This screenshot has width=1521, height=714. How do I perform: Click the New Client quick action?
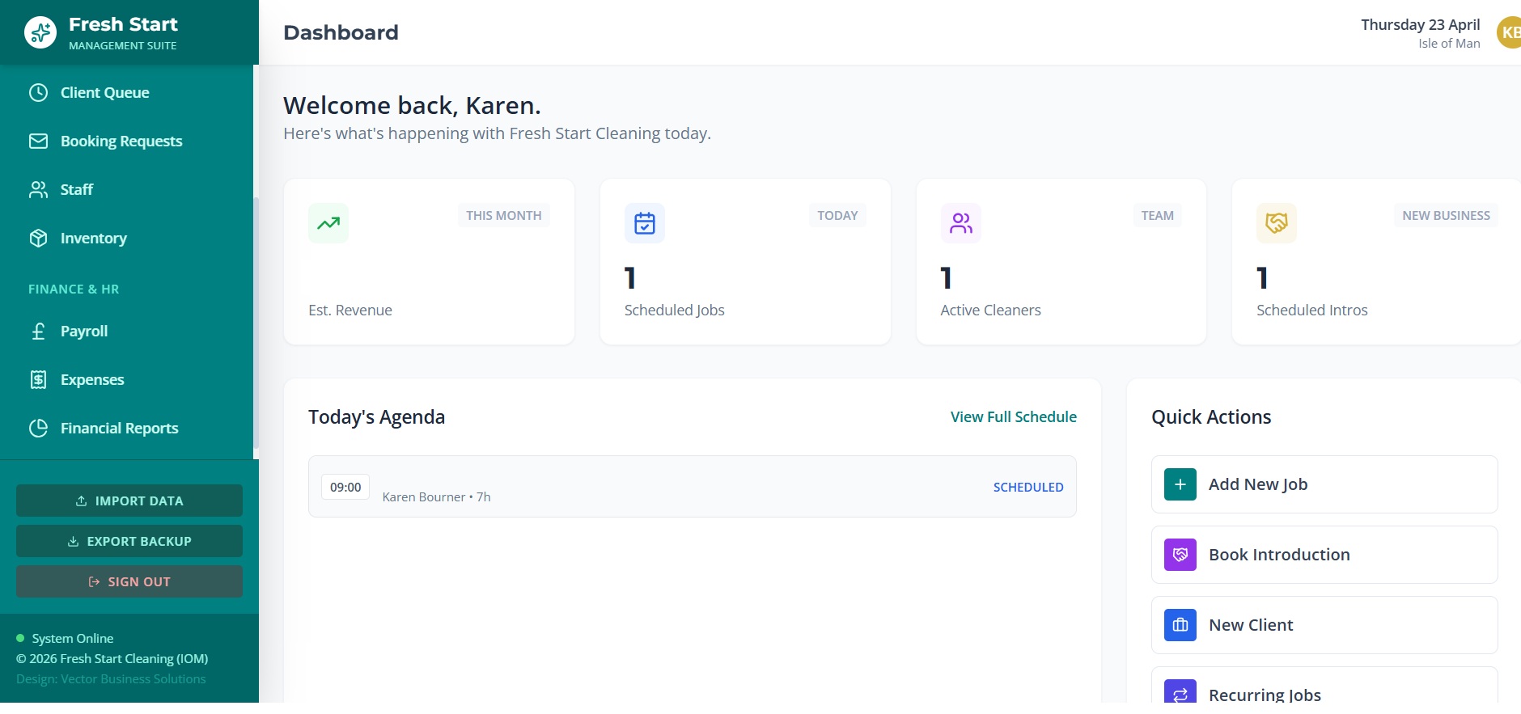coord(1324,625)
